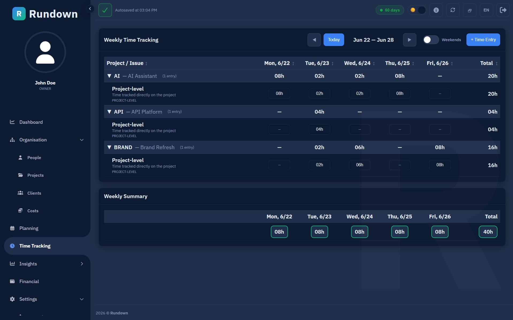Click the window restore icon in top bar

coord(470,10)
